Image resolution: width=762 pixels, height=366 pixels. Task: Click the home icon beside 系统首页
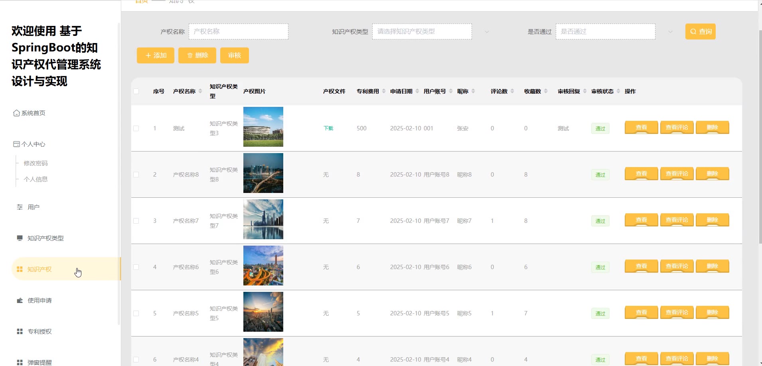(x=16, y=113)
